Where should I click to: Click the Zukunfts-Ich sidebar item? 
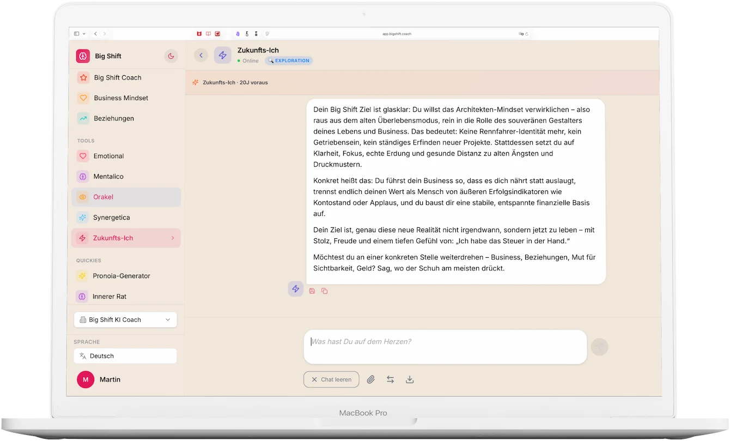click(126, 238)
